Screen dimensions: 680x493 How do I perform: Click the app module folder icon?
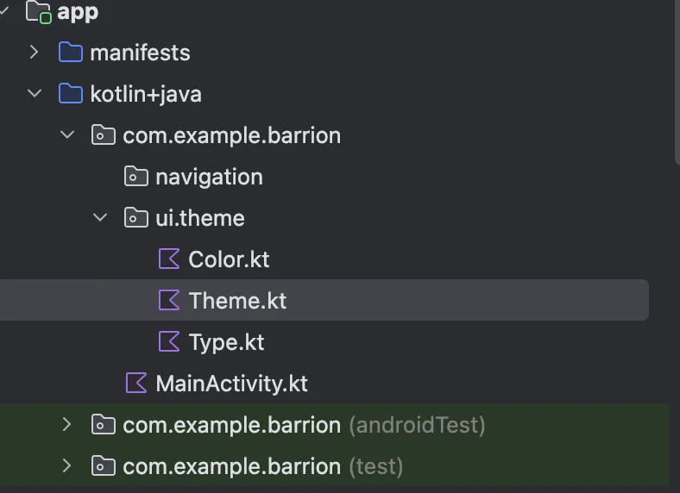39,12
